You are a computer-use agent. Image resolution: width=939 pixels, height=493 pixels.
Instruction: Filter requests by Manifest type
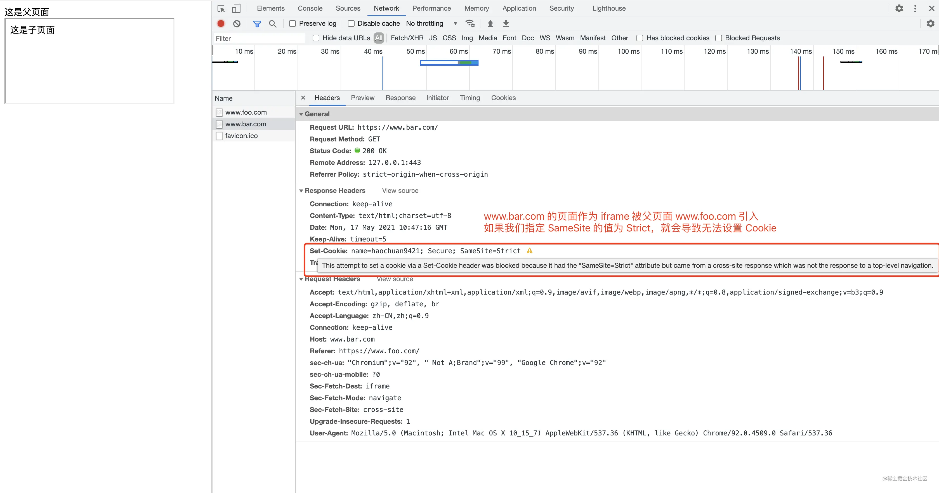point(592,38)
